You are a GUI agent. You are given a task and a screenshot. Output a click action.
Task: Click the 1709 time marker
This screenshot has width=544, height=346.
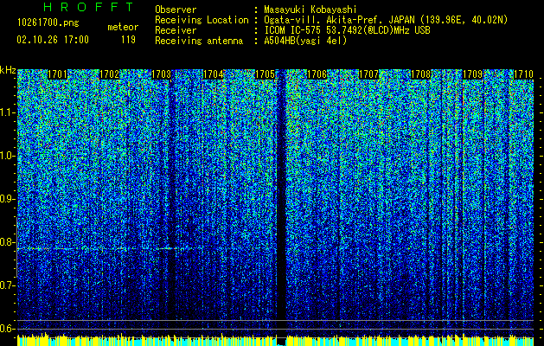point(472,74)
